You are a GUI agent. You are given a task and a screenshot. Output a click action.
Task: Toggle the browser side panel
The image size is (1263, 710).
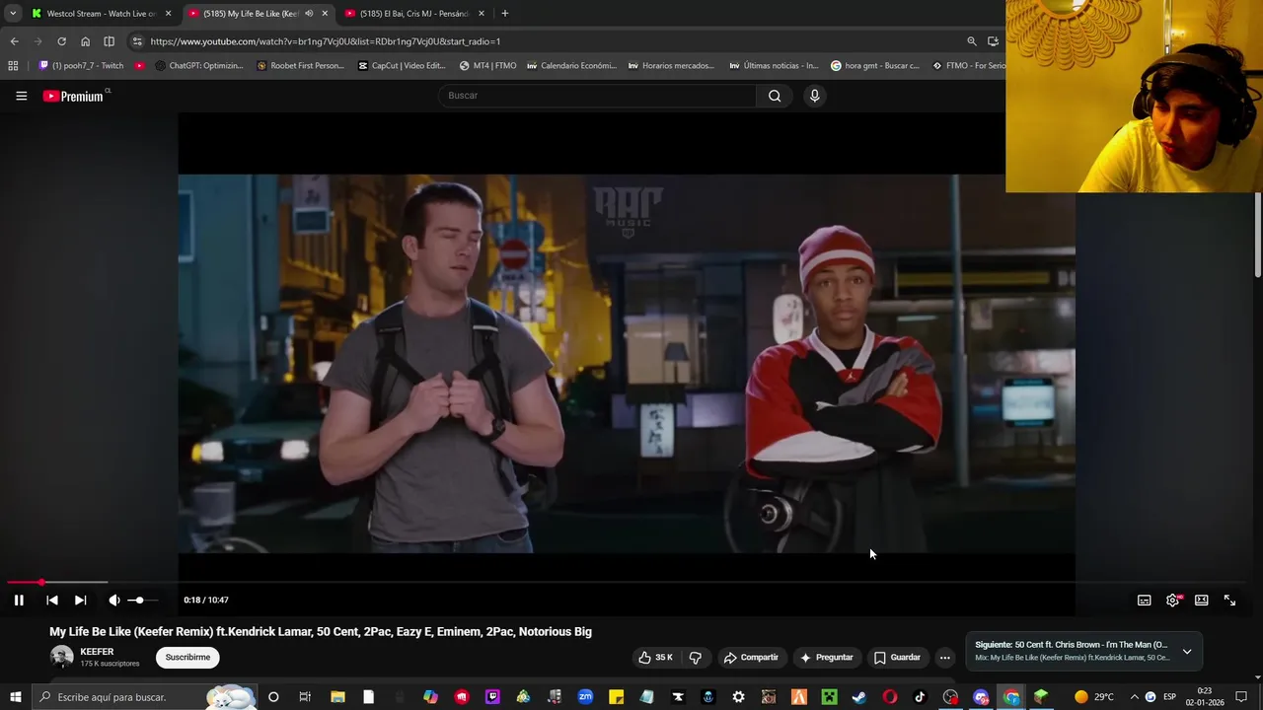(x=110, y=41)
